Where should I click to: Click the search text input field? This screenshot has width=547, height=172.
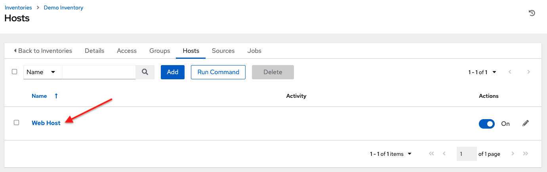click(x=99, y=72)
